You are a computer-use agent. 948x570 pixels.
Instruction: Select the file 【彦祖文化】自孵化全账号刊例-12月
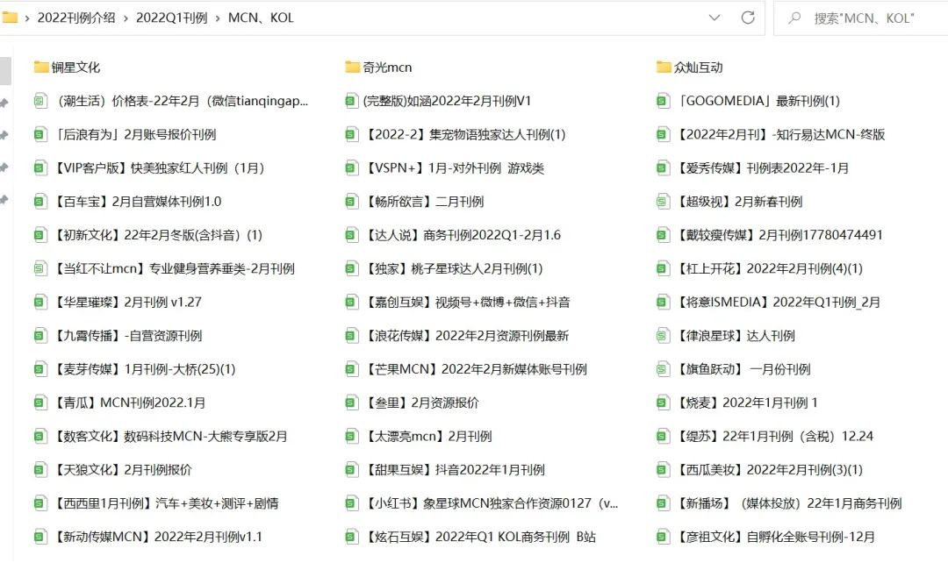[x=766, y=537]
